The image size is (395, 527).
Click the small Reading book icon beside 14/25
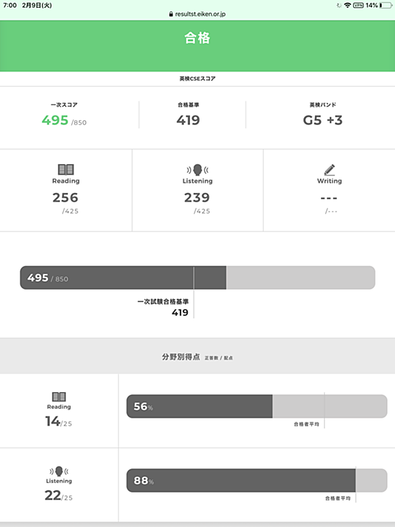click(59, 397)
